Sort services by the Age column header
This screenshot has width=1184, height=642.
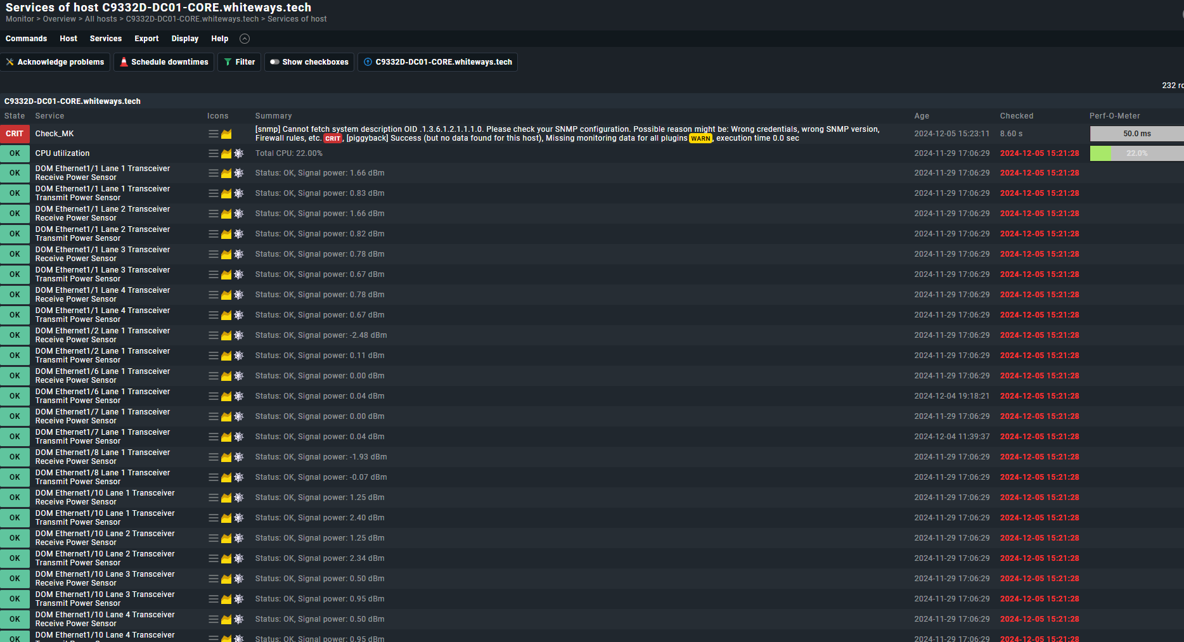(x=922, y=116)
